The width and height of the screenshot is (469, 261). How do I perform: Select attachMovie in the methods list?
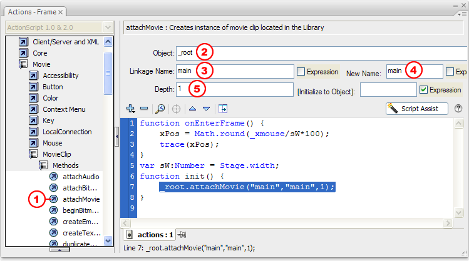pyautogui.click(x=81, y=199)
